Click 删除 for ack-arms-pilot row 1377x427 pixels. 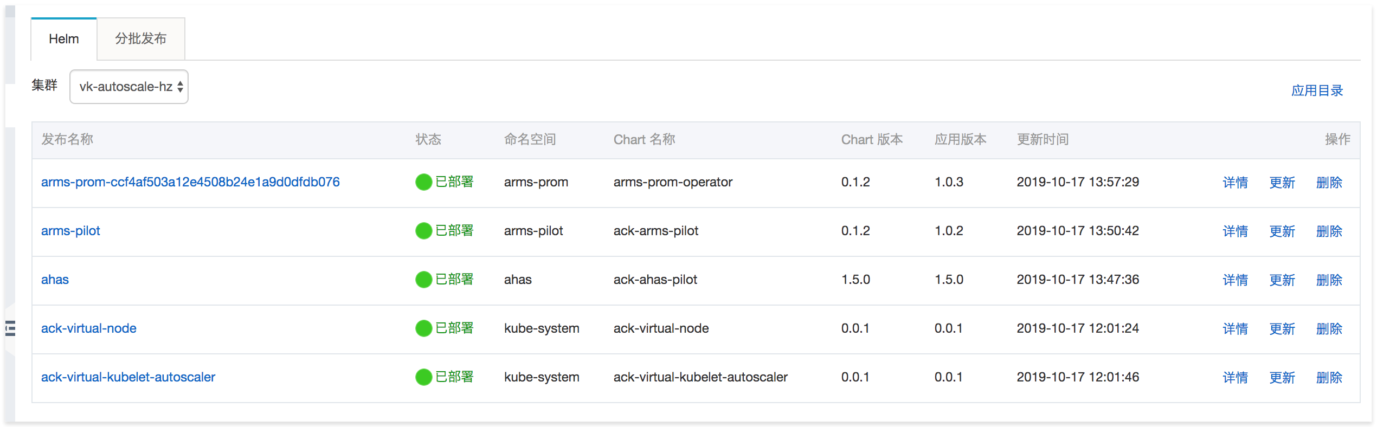pos(1329,231)
